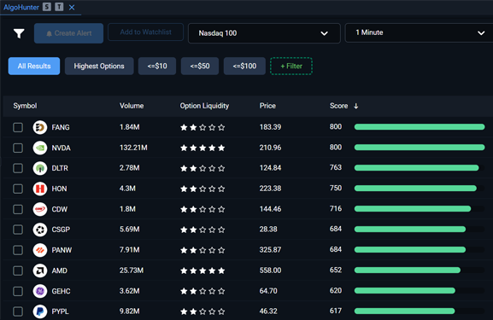Viewport: 493px width, 320px height.
Task: Click the Score sort arrow icon
Action: click(356, 106)
